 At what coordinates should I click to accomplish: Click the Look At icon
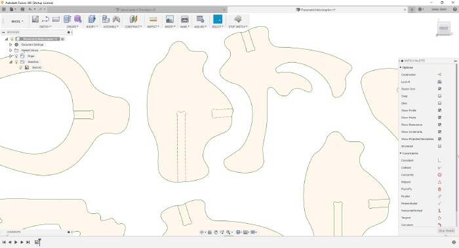439,82
